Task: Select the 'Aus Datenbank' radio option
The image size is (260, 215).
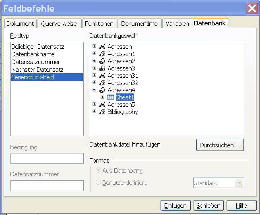Action: 99,171
